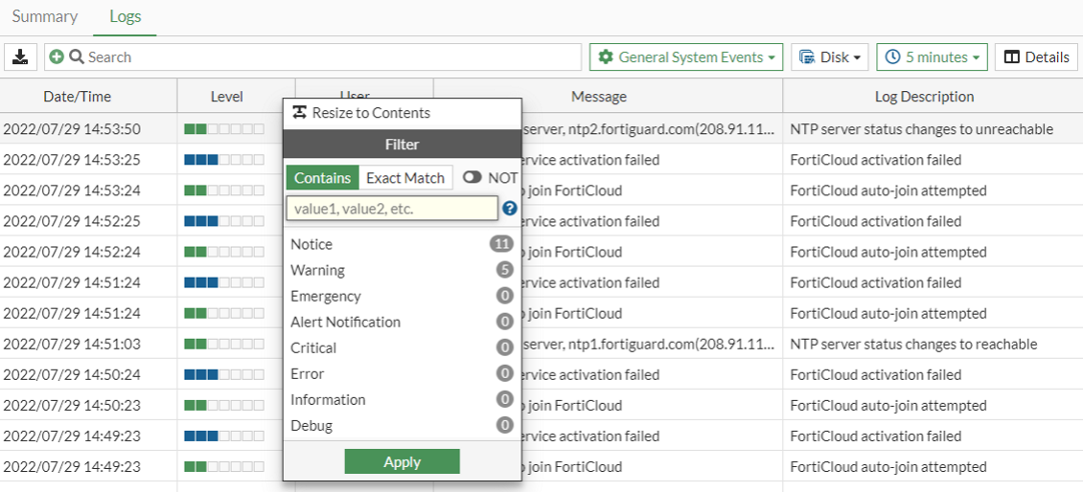Open the General System Events dropdown
This screenshot has height=492, width=1083.
click(686, 57)
